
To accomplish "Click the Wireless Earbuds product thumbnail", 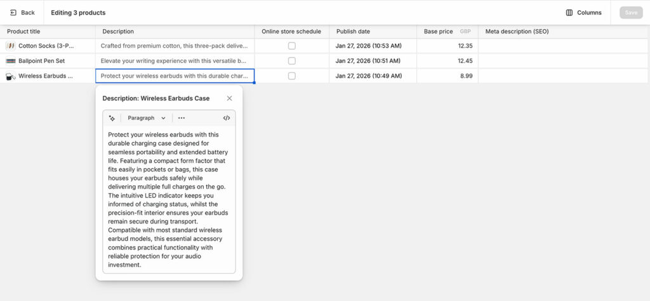I will tap(10, 76).
